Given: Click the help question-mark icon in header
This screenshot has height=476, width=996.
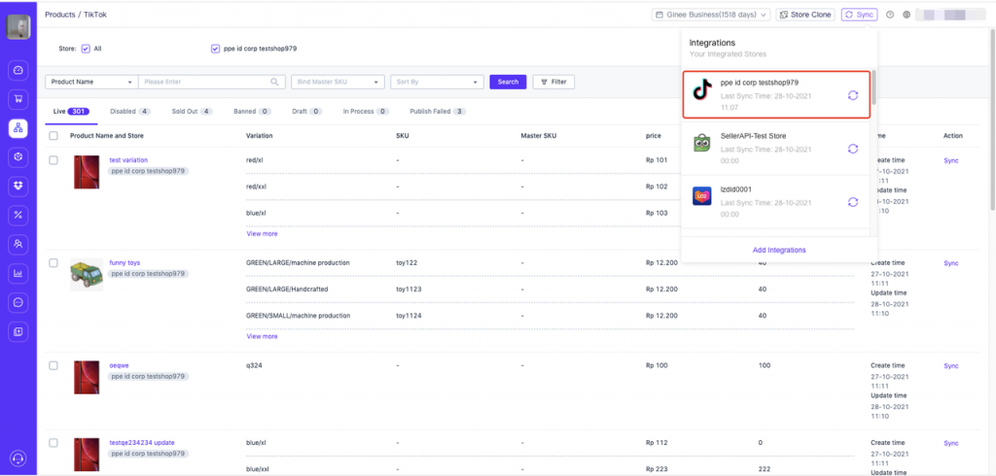Looking at the screenshot, I should click(x=890, y=15).
